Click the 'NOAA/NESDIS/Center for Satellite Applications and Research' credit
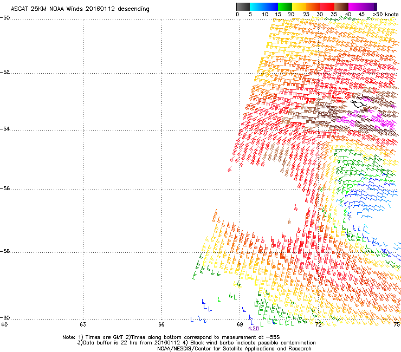 [x=234, y=349]
